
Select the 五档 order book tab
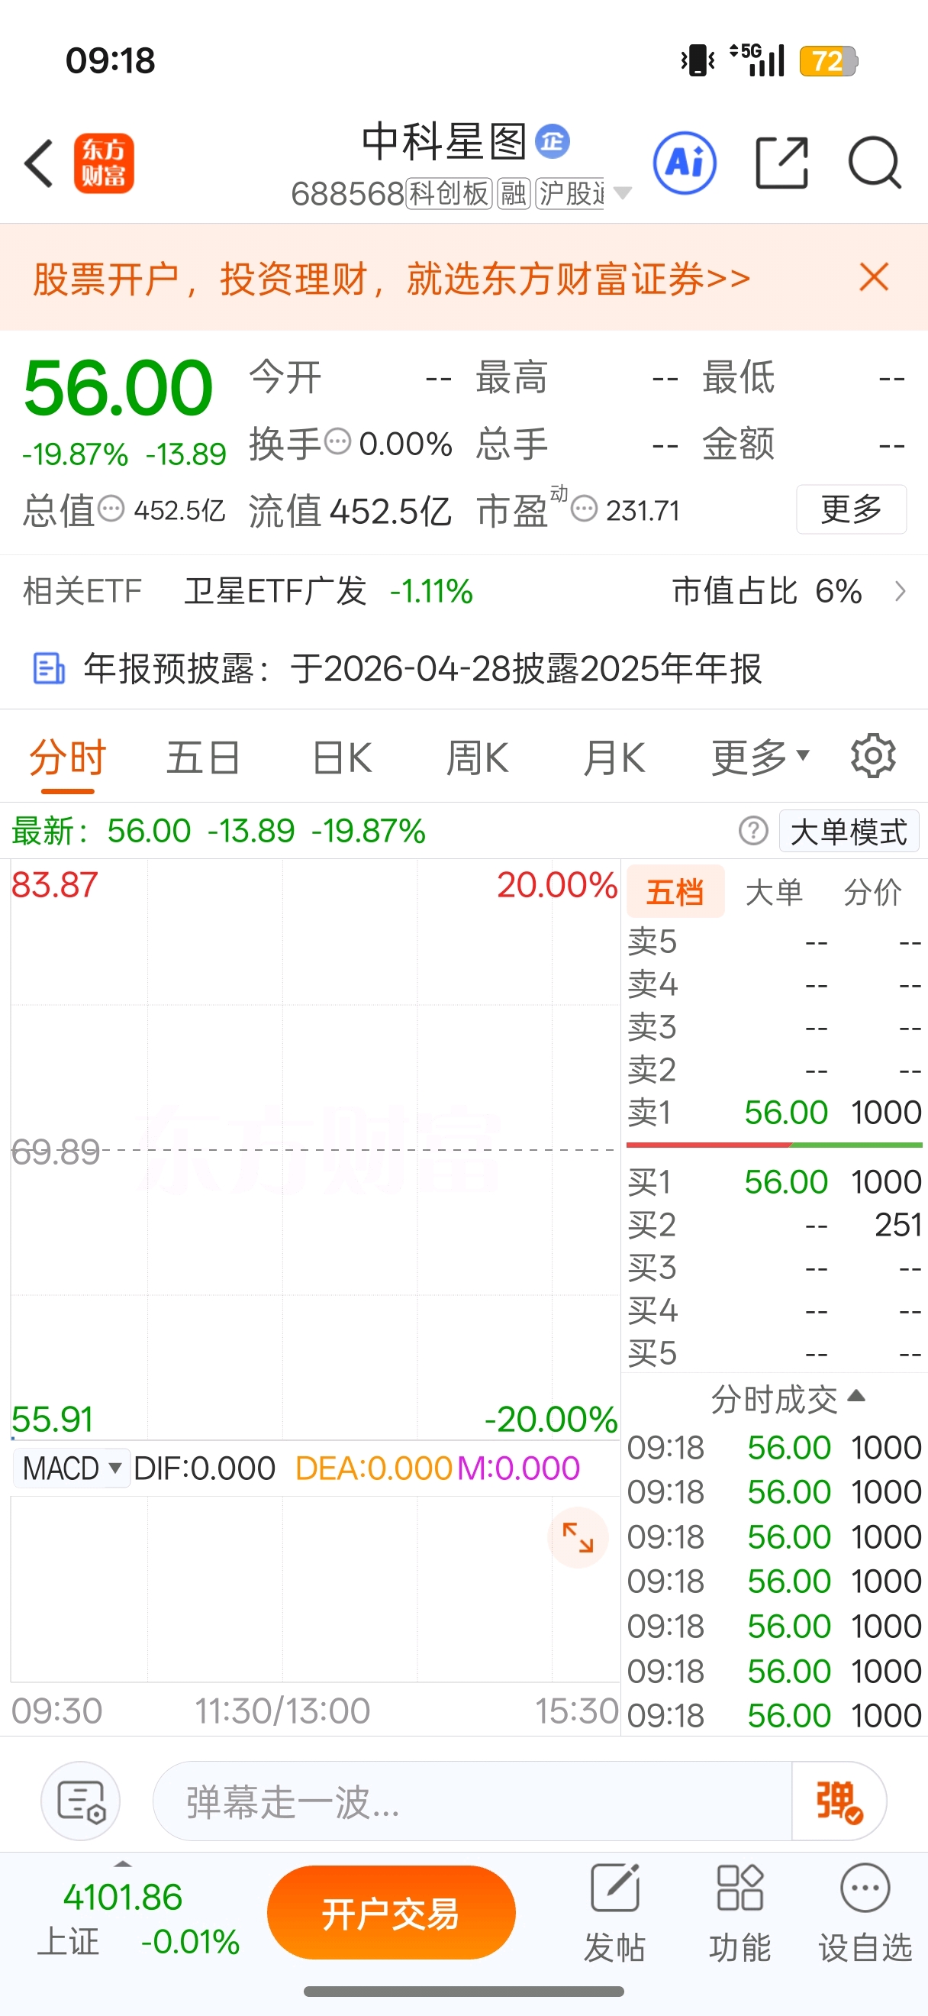tap(675, 891)
